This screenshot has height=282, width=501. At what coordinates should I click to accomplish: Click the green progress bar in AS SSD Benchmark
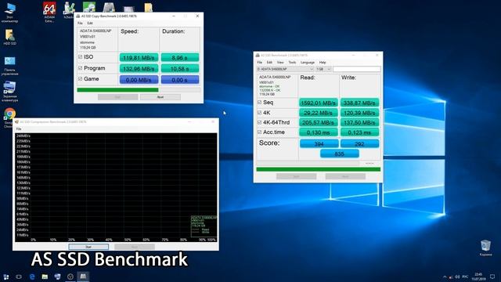click(x=319, y=169)
